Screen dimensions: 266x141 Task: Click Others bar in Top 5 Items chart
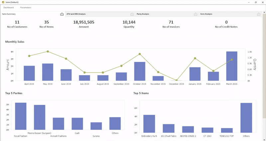click(x=246, y=118)
